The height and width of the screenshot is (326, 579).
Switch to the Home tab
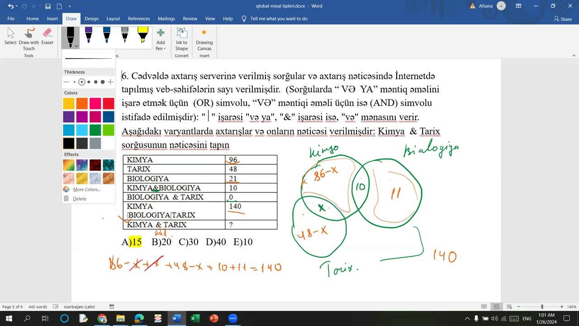pyautogui.click(x=33, y=19)
